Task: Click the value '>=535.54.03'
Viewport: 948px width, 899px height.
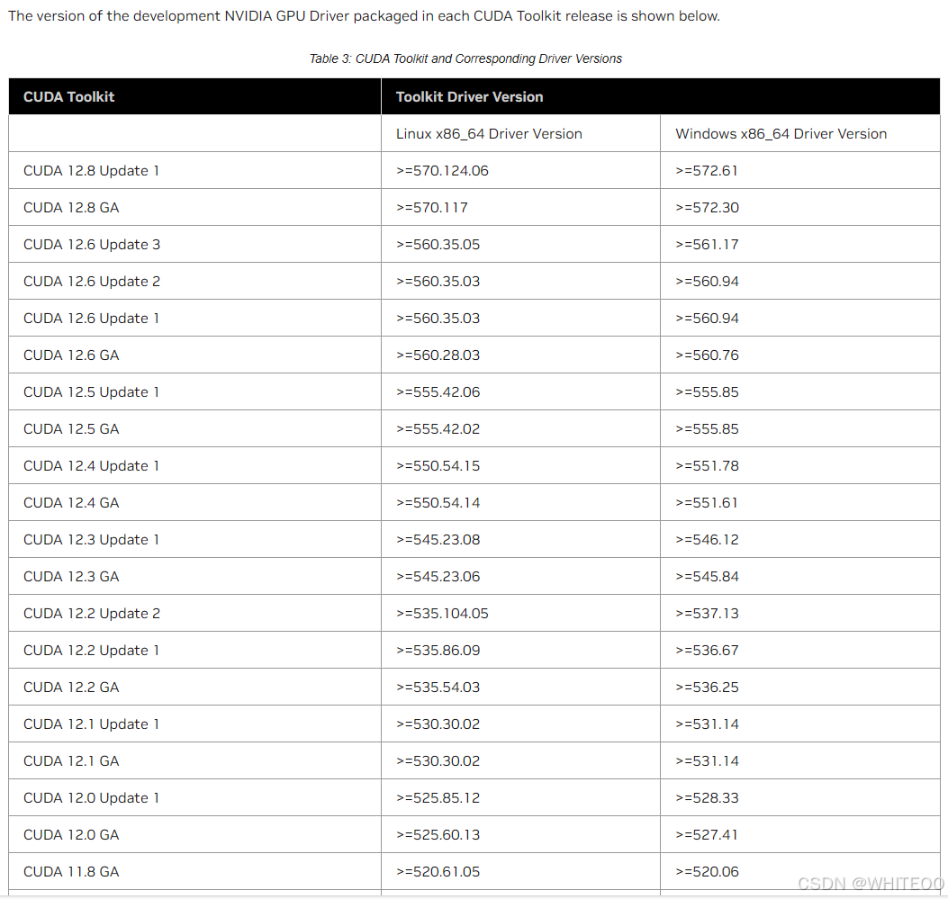Action: point(438,687)
